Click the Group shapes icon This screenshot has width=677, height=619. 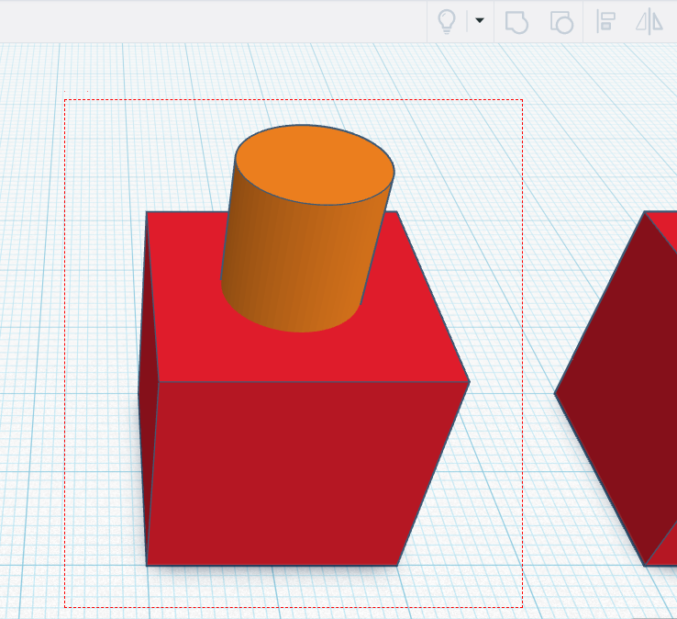517,22
